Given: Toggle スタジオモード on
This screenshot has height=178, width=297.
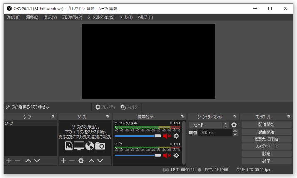Looking at the screenshot, I should tap(266, 146).
